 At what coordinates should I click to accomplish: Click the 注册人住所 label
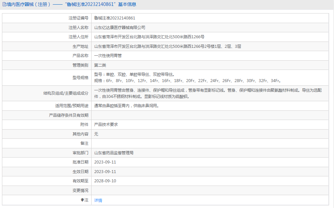coord(78,37)
